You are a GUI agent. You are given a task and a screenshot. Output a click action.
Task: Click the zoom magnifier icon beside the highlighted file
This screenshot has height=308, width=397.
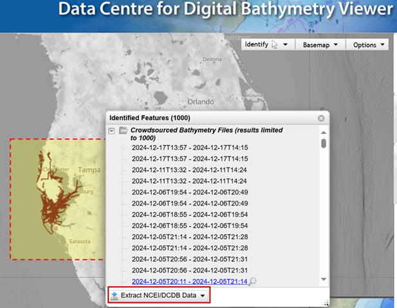click(252, 282)
